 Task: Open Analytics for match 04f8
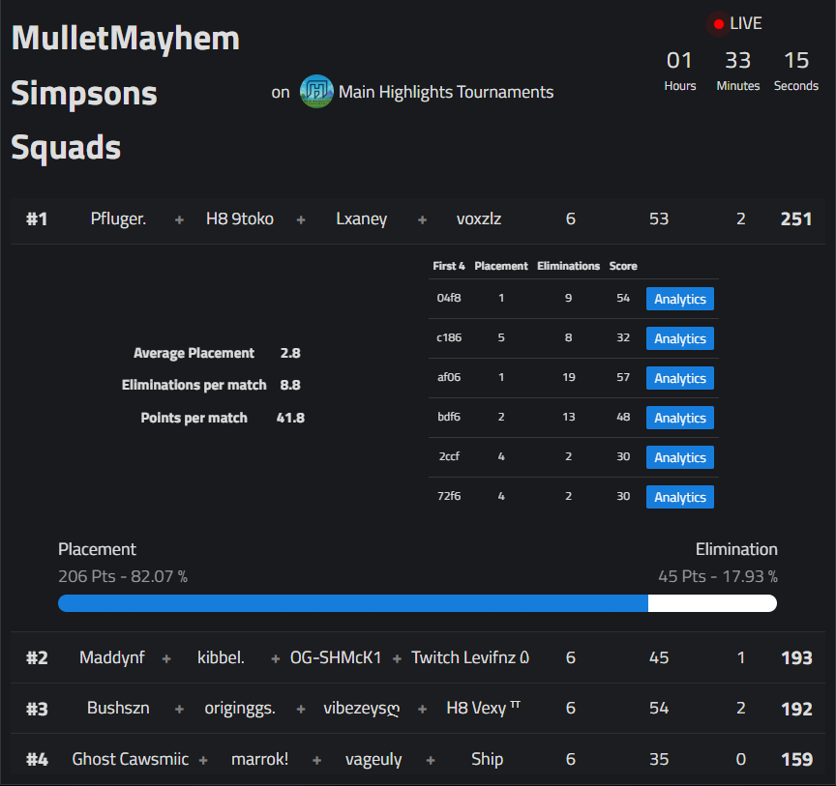680,299
